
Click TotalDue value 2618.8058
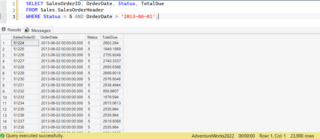(x=112, y=121)
